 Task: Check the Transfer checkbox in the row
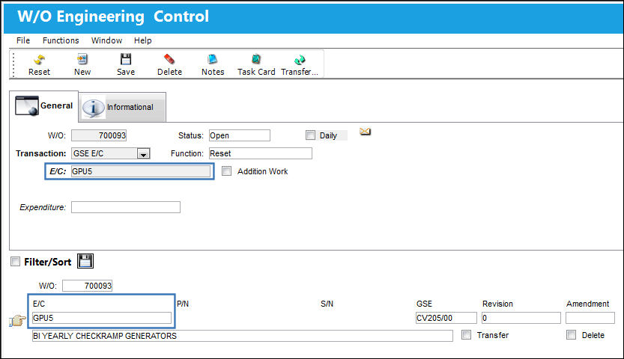point(466,335)
